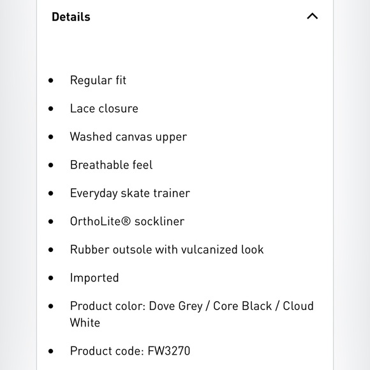Click the Details section heading

(71, 17)
